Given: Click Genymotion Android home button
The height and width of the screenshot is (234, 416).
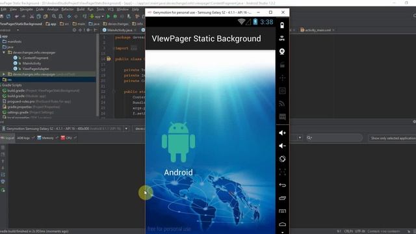Looking at the screenshot, I should [x=282, y=224].
